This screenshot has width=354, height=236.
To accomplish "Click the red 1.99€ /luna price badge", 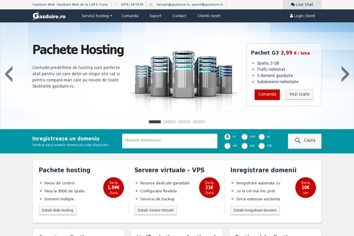I will [x=113, y=188].
